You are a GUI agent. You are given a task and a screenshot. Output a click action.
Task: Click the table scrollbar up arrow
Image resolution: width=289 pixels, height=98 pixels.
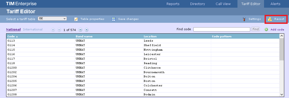pyautogui.click(x=282, y=36)
